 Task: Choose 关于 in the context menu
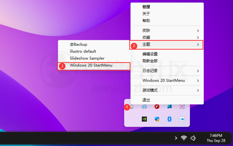[x=167, y=14]
